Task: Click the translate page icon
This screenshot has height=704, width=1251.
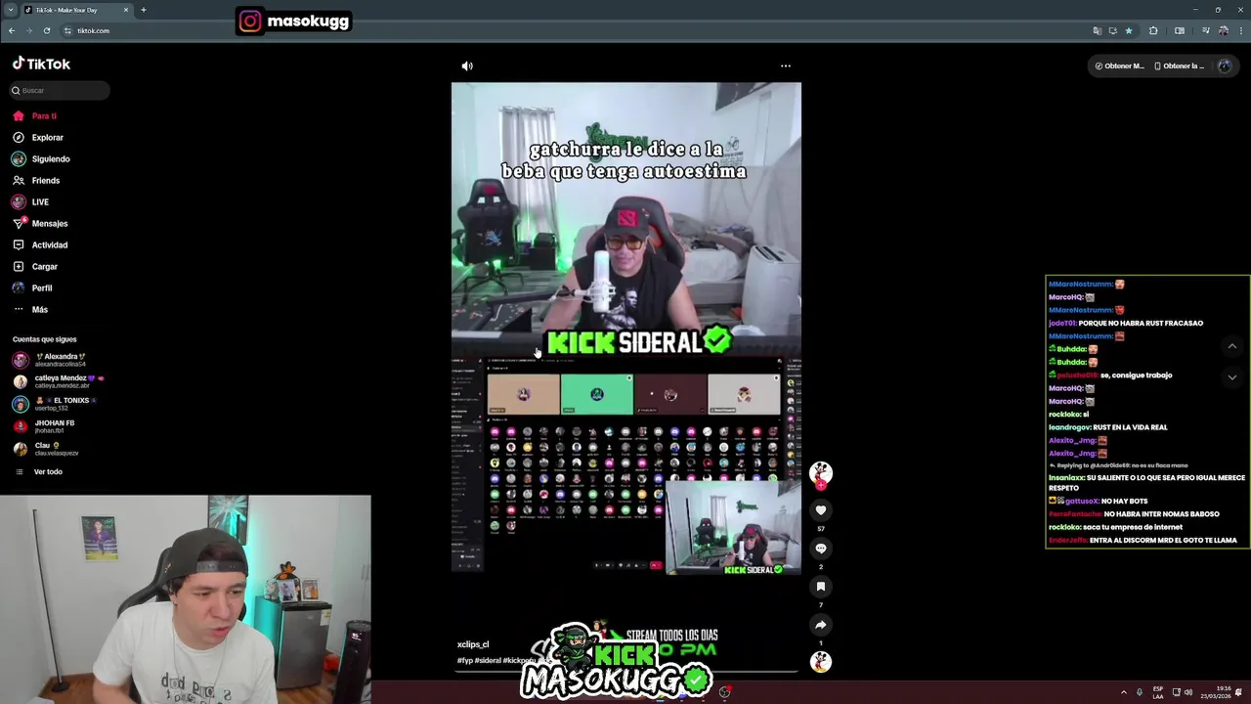Action: coord(1098,30)
